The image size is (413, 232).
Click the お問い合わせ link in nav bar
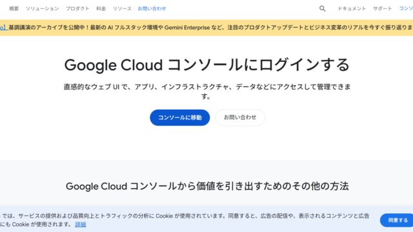[152, 8]
